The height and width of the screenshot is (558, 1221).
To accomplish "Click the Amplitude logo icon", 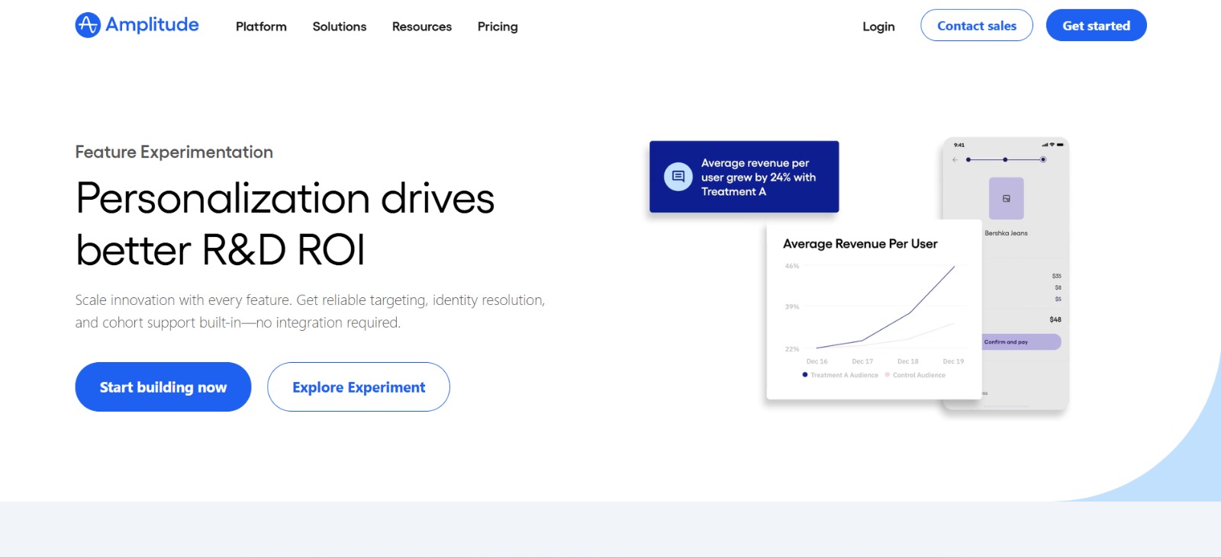I will (x=88, y=25).
